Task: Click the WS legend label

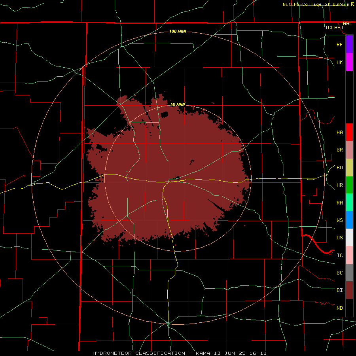Action: (x=339, y=220)
